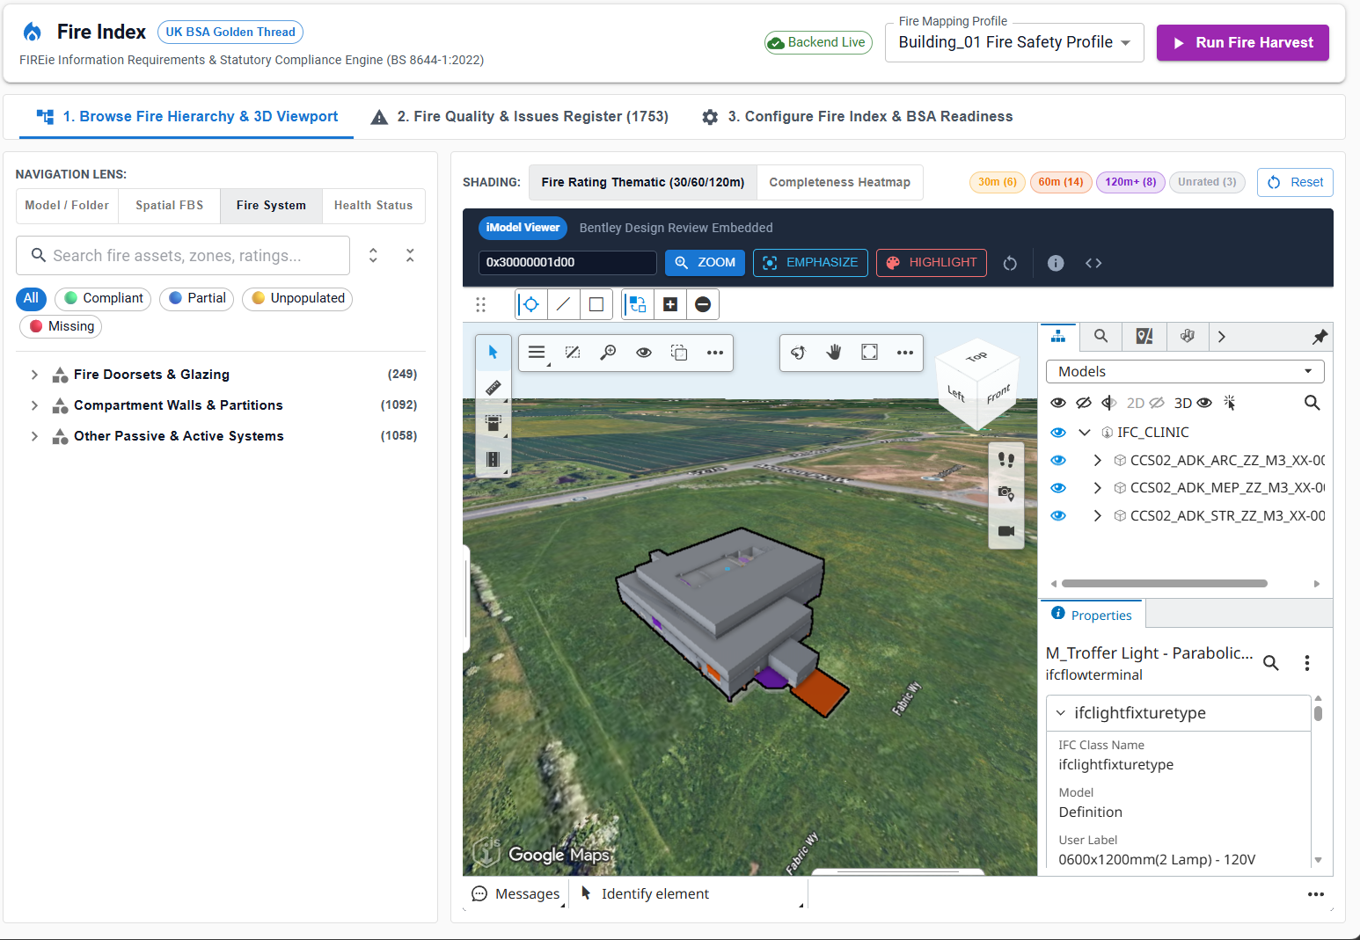Click the 30m (6) rating legend chip
1360x940 pixels.
coord(998,182)
